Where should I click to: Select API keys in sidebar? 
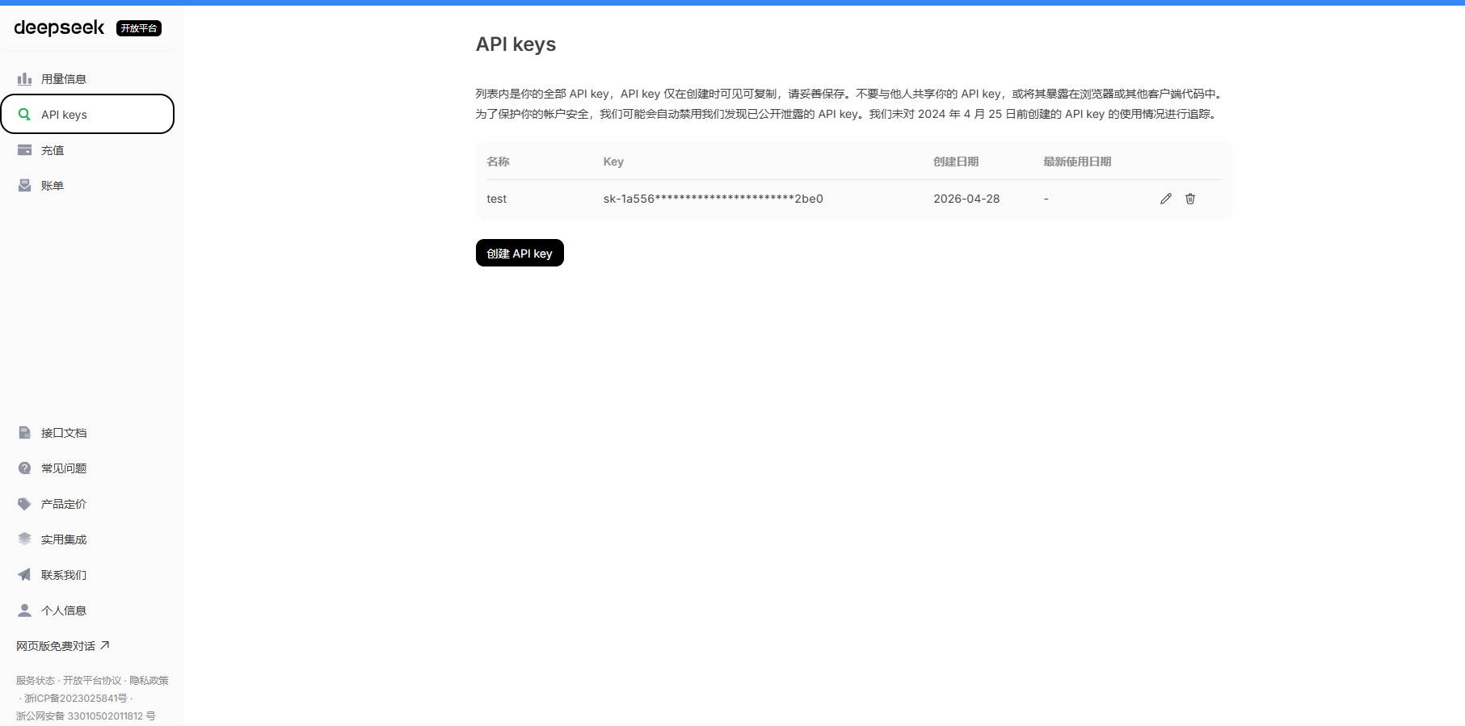[87, 114]
